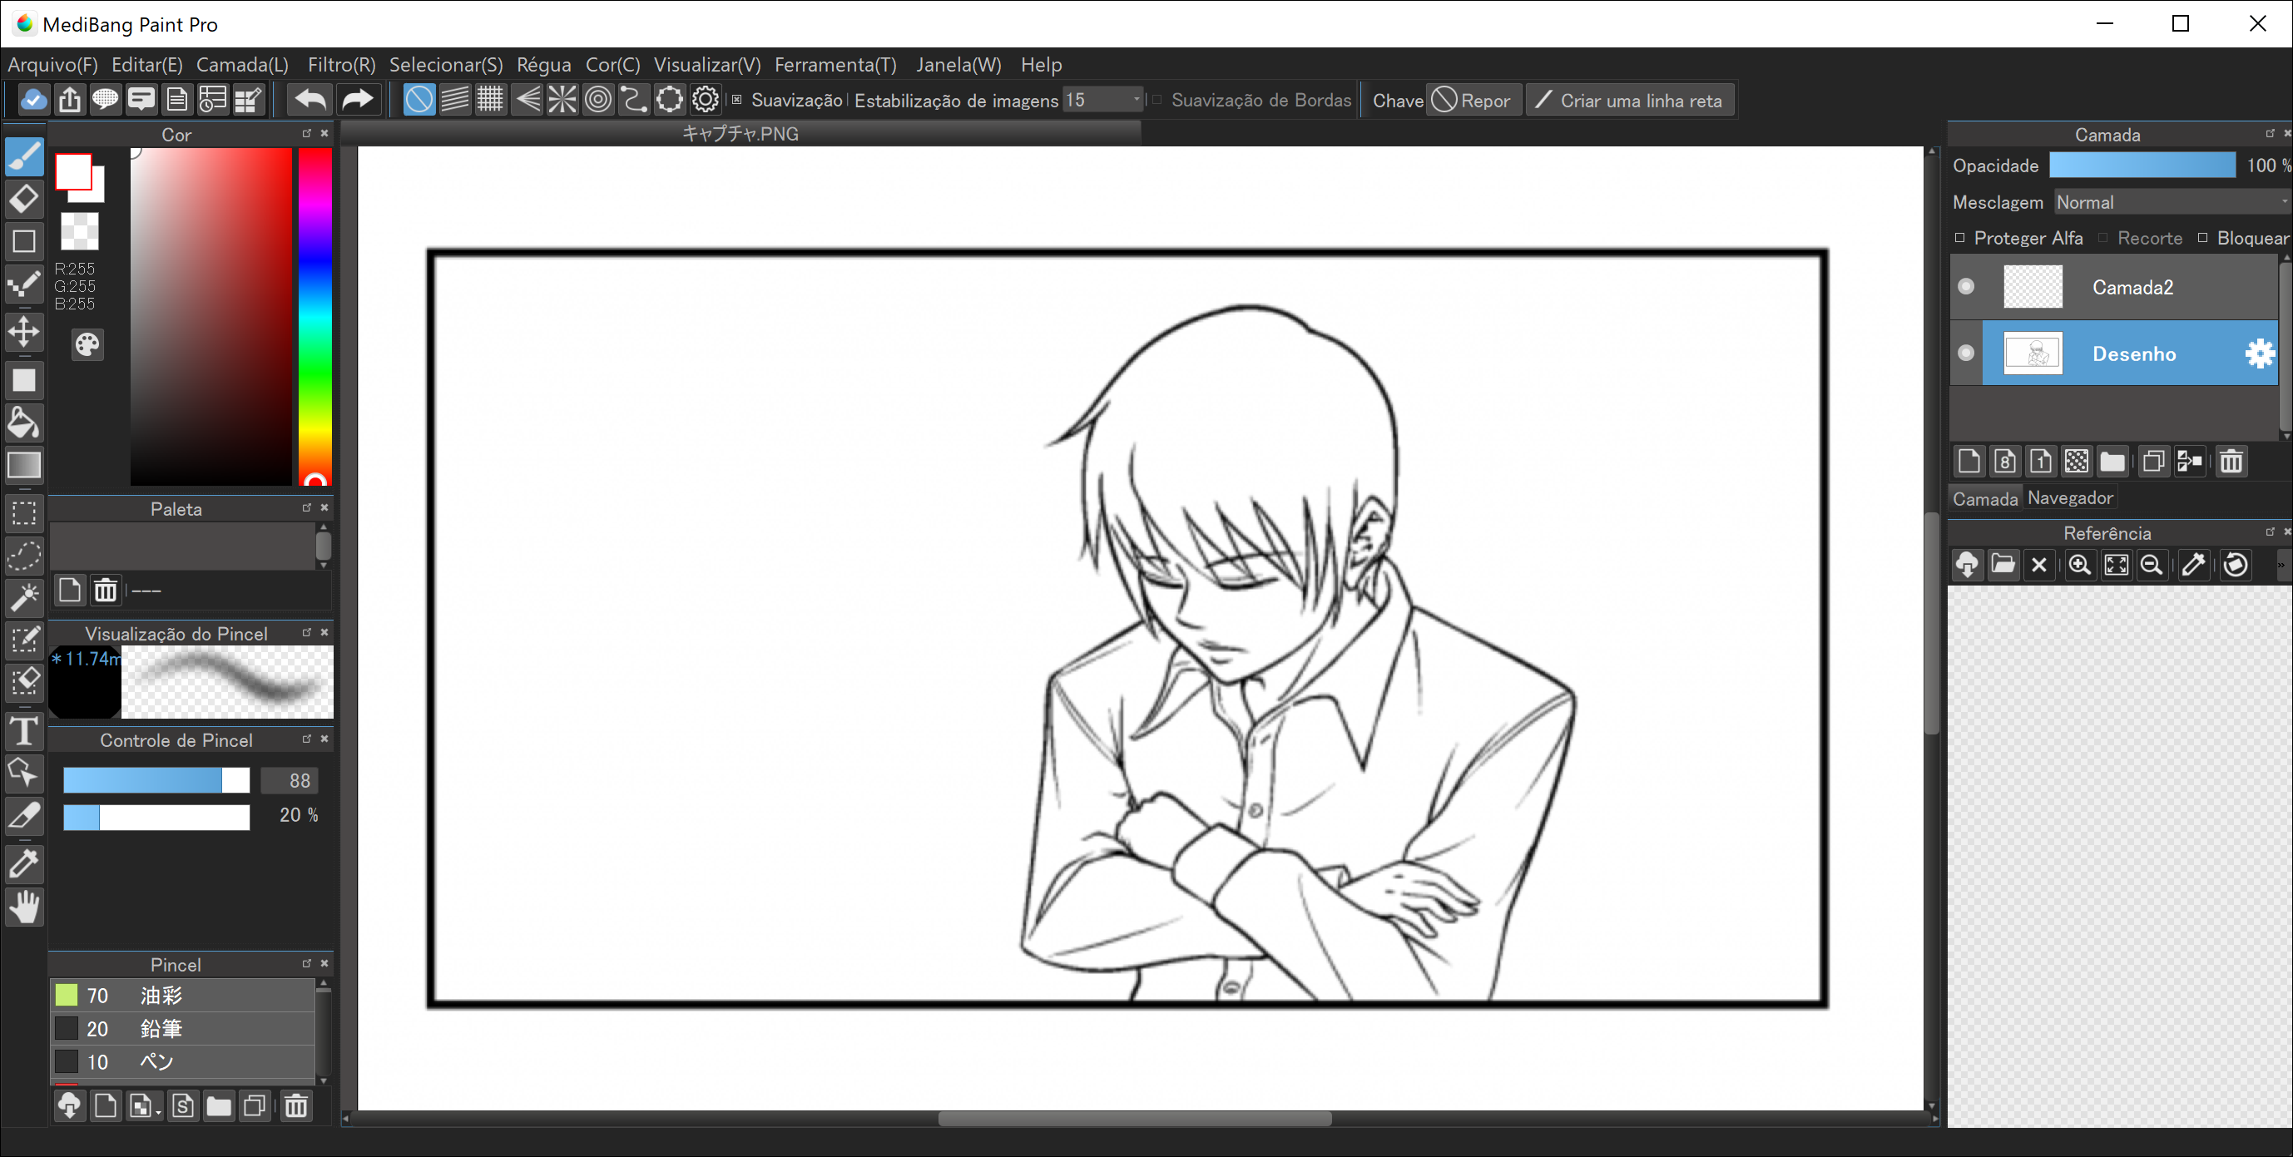This screenshot has width=2293, height=1157.
Task: Click the Redo button
Action: [x=357, y=101]
